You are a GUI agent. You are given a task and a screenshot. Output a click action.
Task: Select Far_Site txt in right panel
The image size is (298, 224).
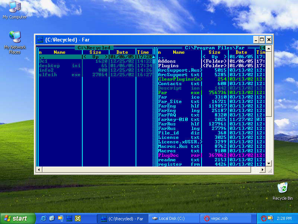click(x=212, y=102)
